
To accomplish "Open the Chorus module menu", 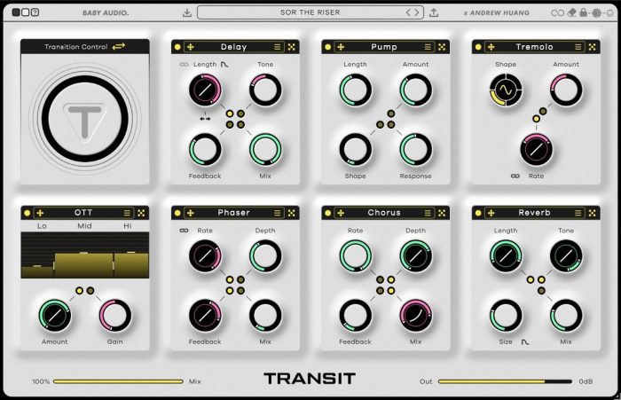I will (x=428, y=213).
